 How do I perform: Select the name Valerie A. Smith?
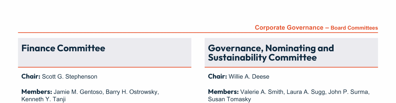point(262,92)
